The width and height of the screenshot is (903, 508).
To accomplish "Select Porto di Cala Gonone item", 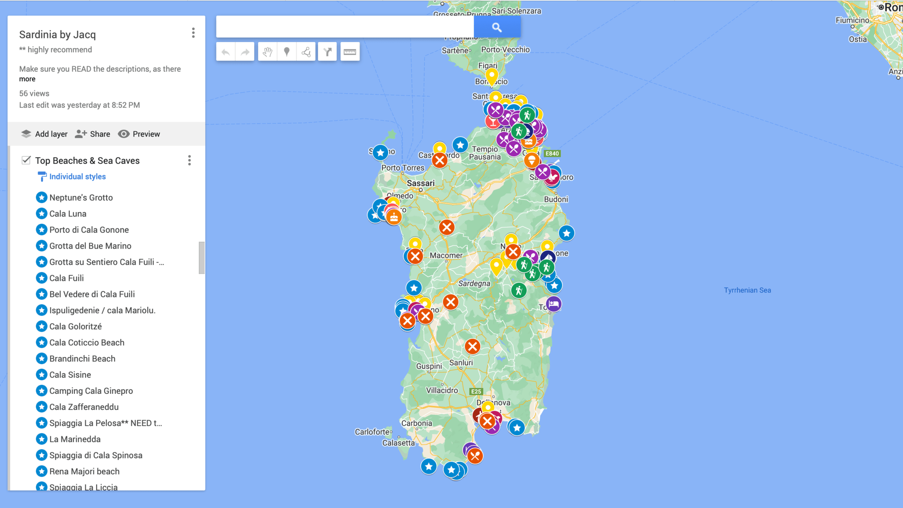I will point(89,230).
